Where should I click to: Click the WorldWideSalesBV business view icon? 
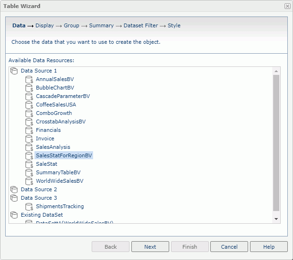(29, 181)
